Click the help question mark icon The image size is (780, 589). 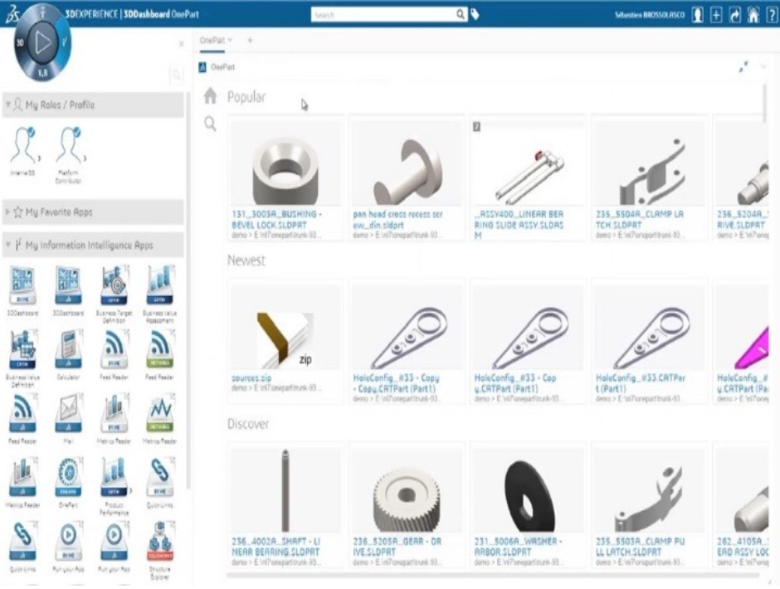coord(770,14)
